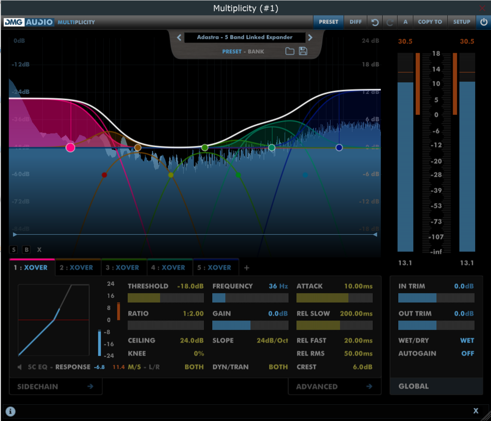Click the GAIN slider bar
Viewport: 491px width, 421px height.
click(x=250, y=325)
